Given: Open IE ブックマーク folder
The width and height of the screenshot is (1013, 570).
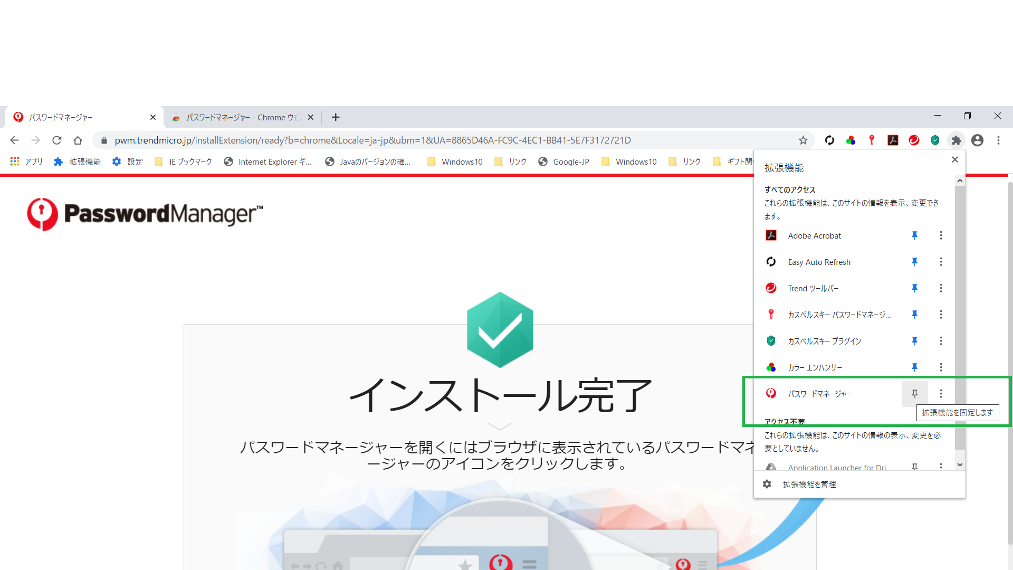Looking at the screenshot, I should 183,161.
